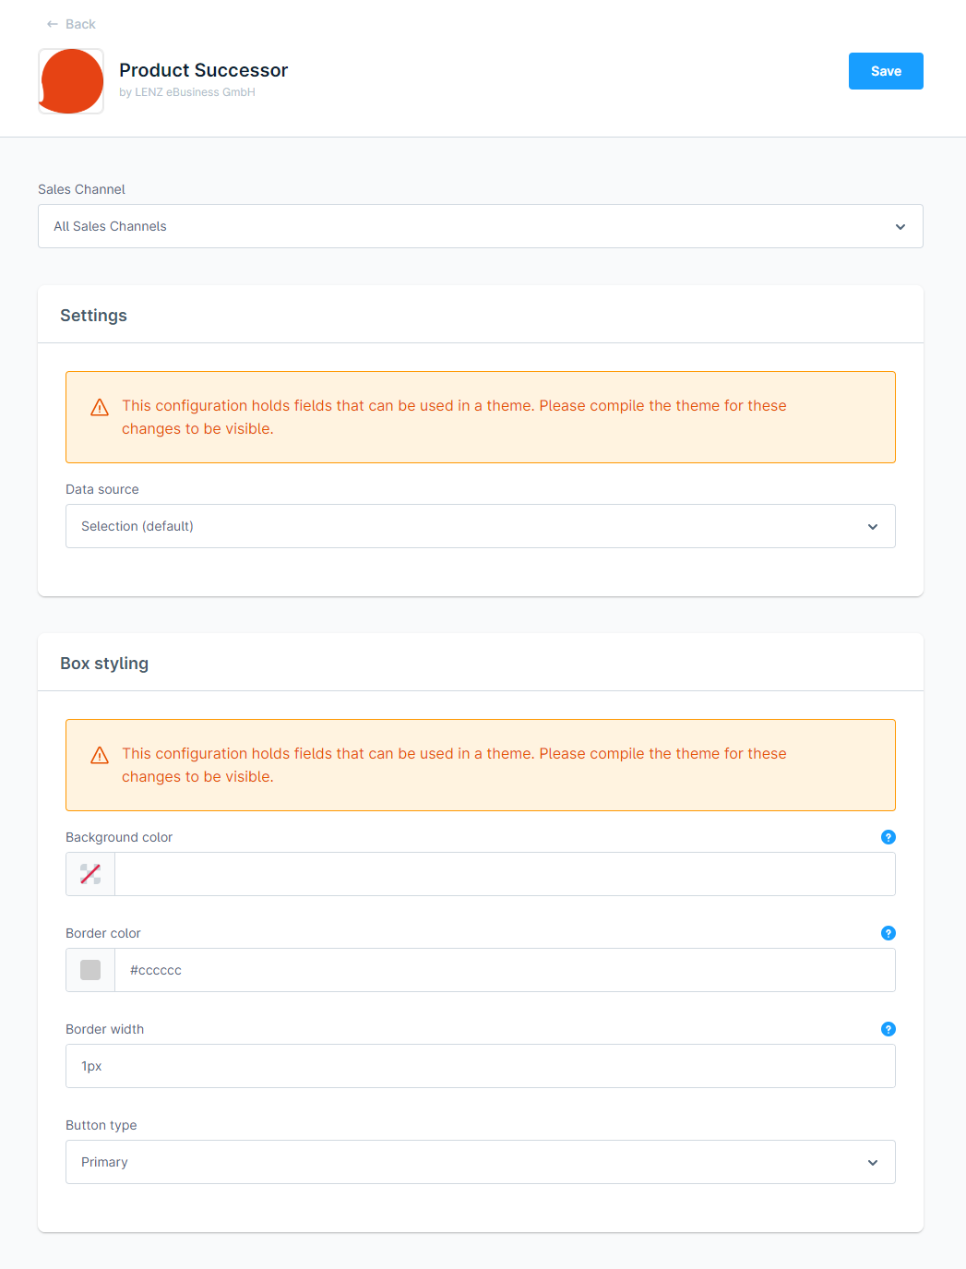Save the plugin configuration
Viewport: 966px width, 1269px height.
click(x=886, y=71)
